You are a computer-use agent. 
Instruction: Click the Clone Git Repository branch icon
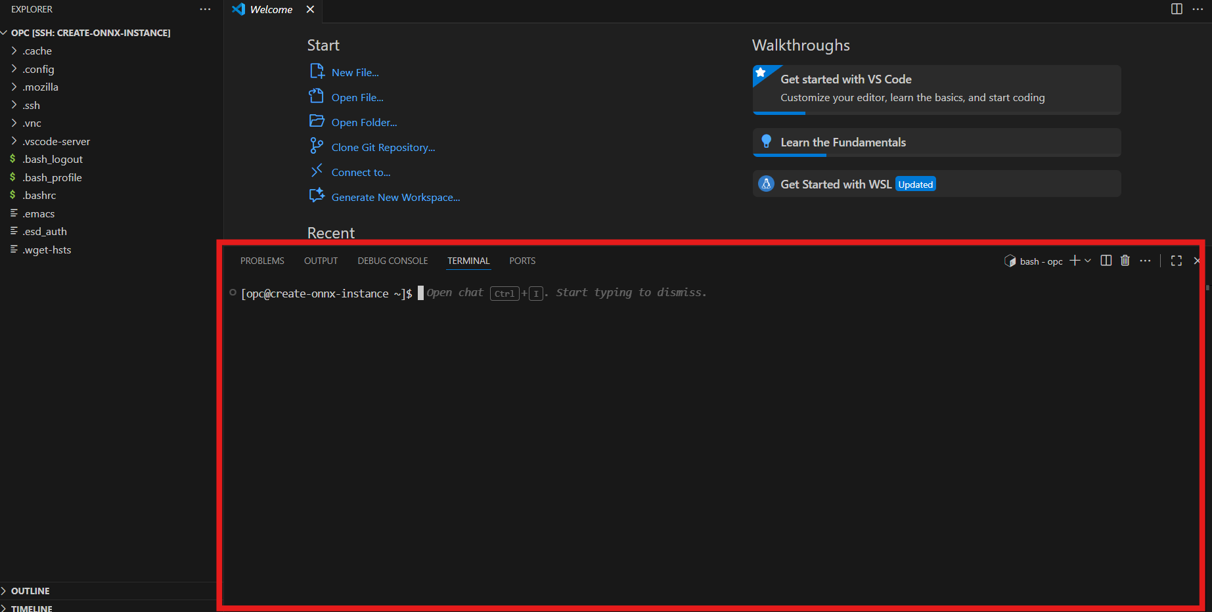(x=317, y=146)
